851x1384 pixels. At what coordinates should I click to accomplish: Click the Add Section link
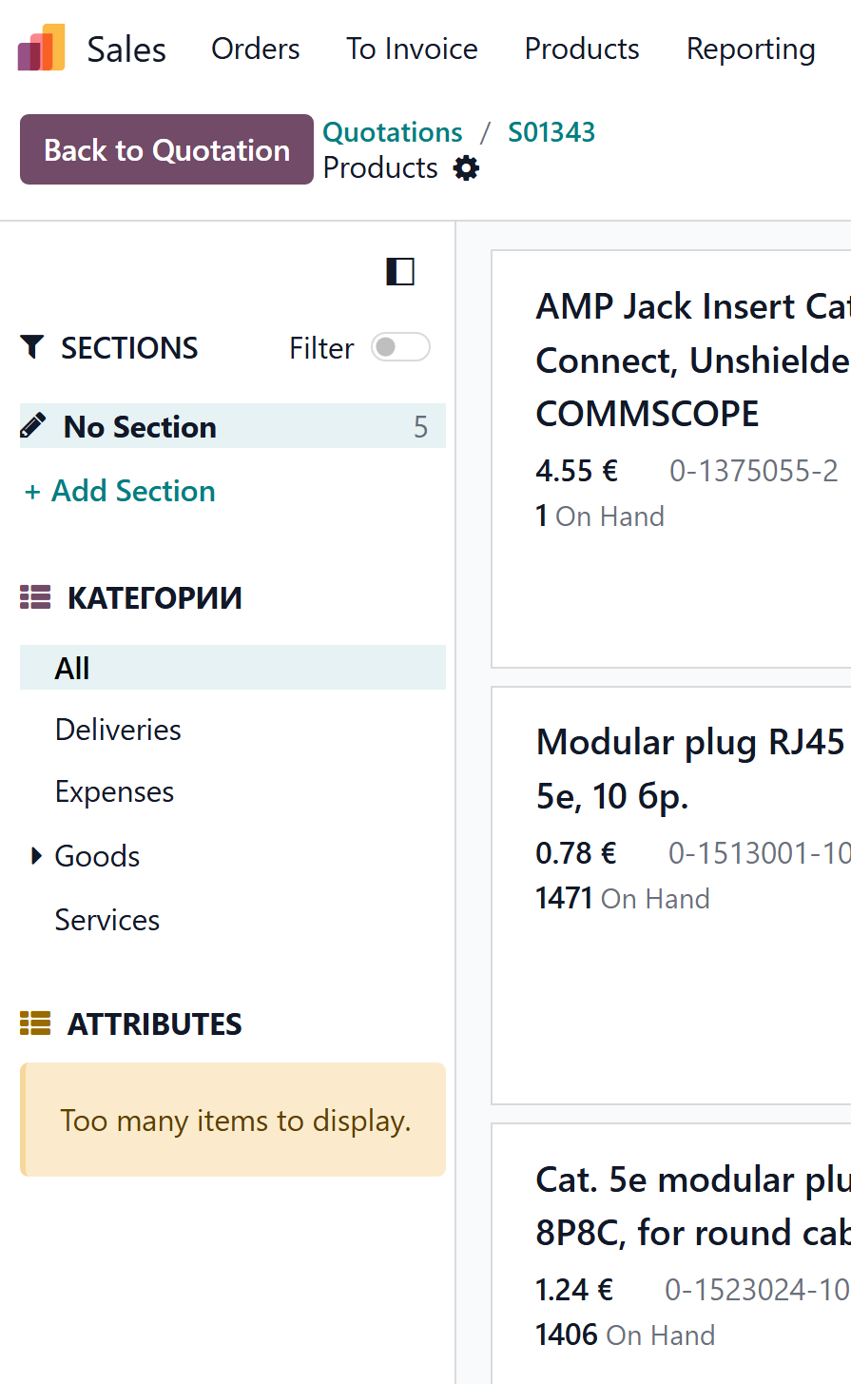point(121,491)
